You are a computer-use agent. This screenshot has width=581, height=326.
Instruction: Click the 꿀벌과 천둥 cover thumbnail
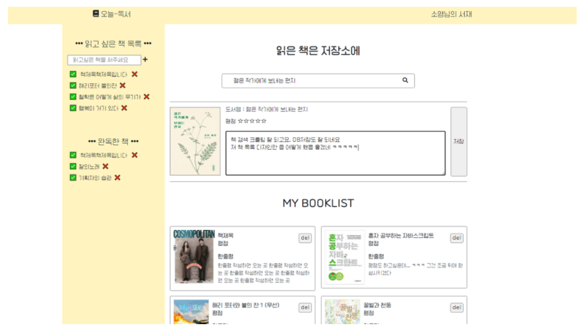342,312
